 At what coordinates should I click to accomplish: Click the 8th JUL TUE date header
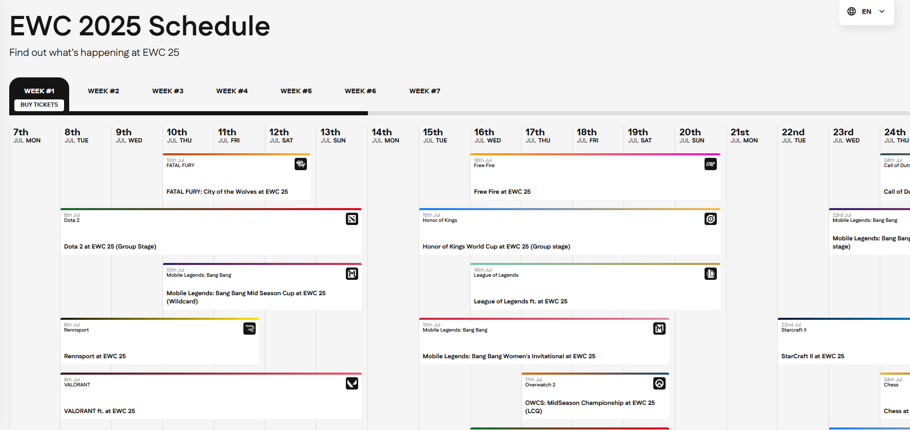coord(76,136)
